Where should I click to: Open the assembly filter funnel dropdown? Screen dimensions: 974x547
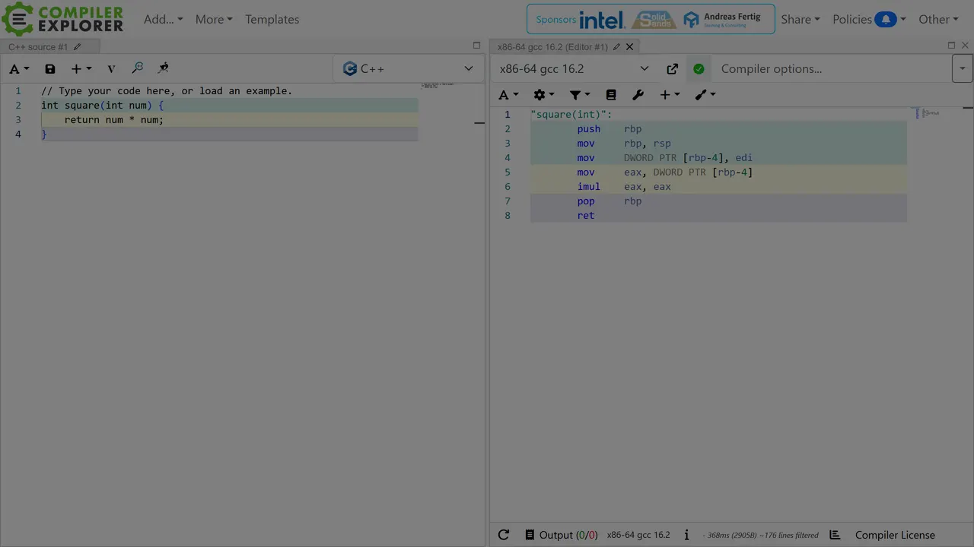[581, 95]
